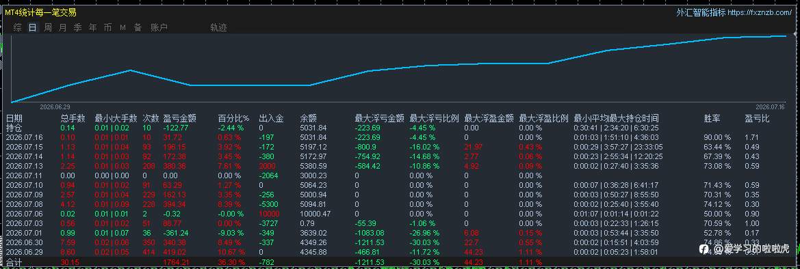Select the 2026.07.15 date row

tap(24, 147)
